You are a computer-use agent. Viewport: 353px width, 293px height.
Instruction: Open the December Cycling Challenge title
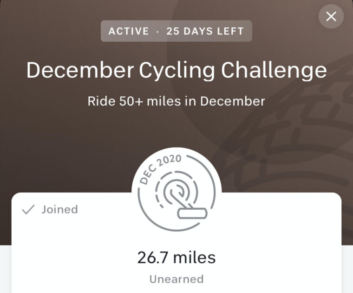pyautogui.click(x=176, y=70)
